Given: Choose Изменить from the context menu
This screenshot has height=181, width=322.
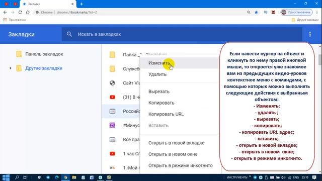Looking at the screenshot, I should (179, 63).
